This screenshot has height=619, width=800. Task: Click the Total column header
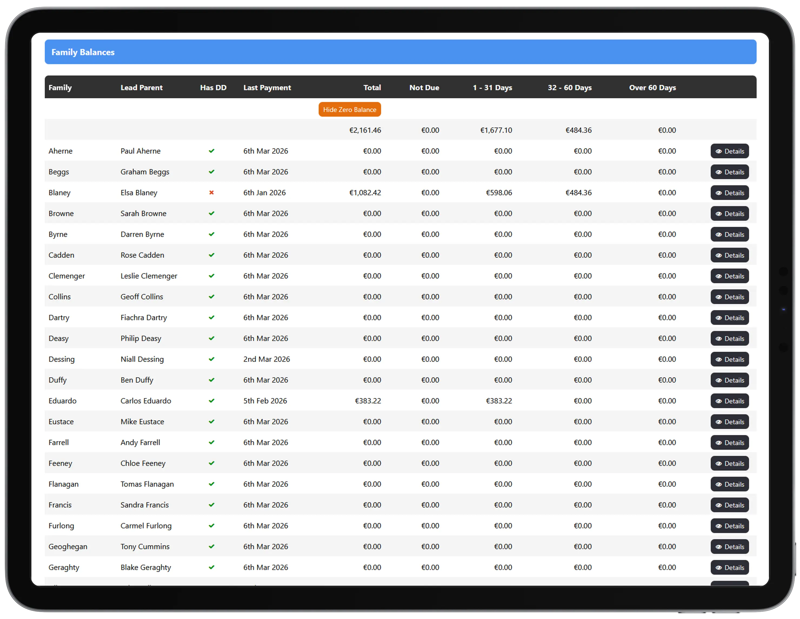372,88
